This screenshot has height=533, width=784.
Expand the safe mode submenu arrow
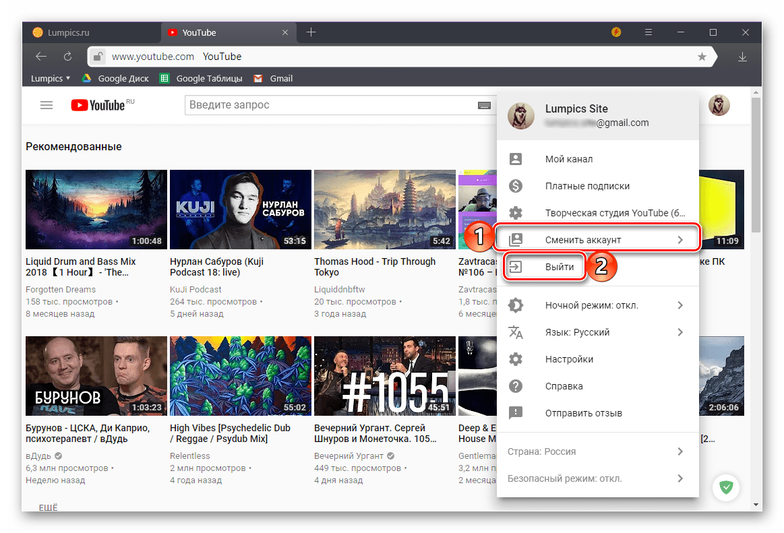click(680, 478)
